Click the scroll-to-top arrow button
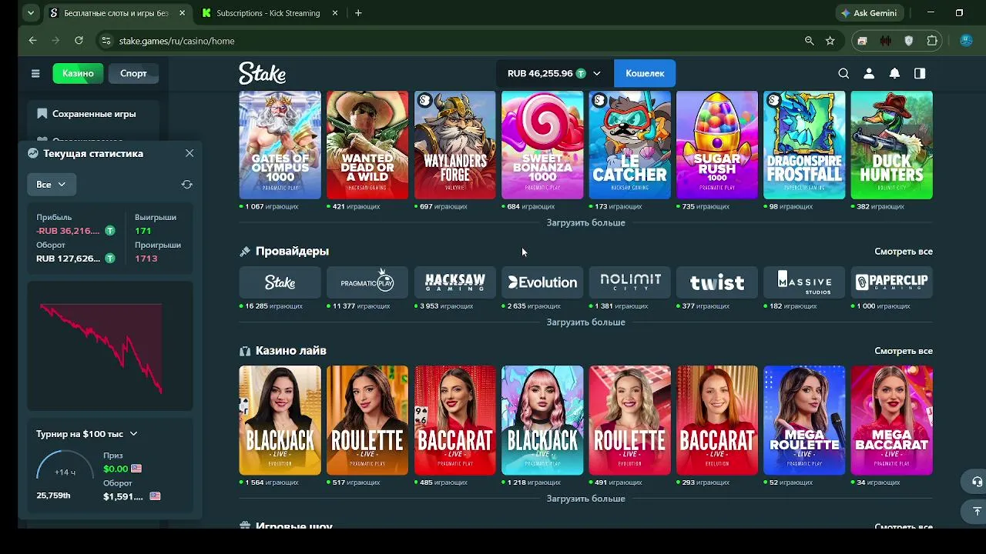 [x=977, y=512]
